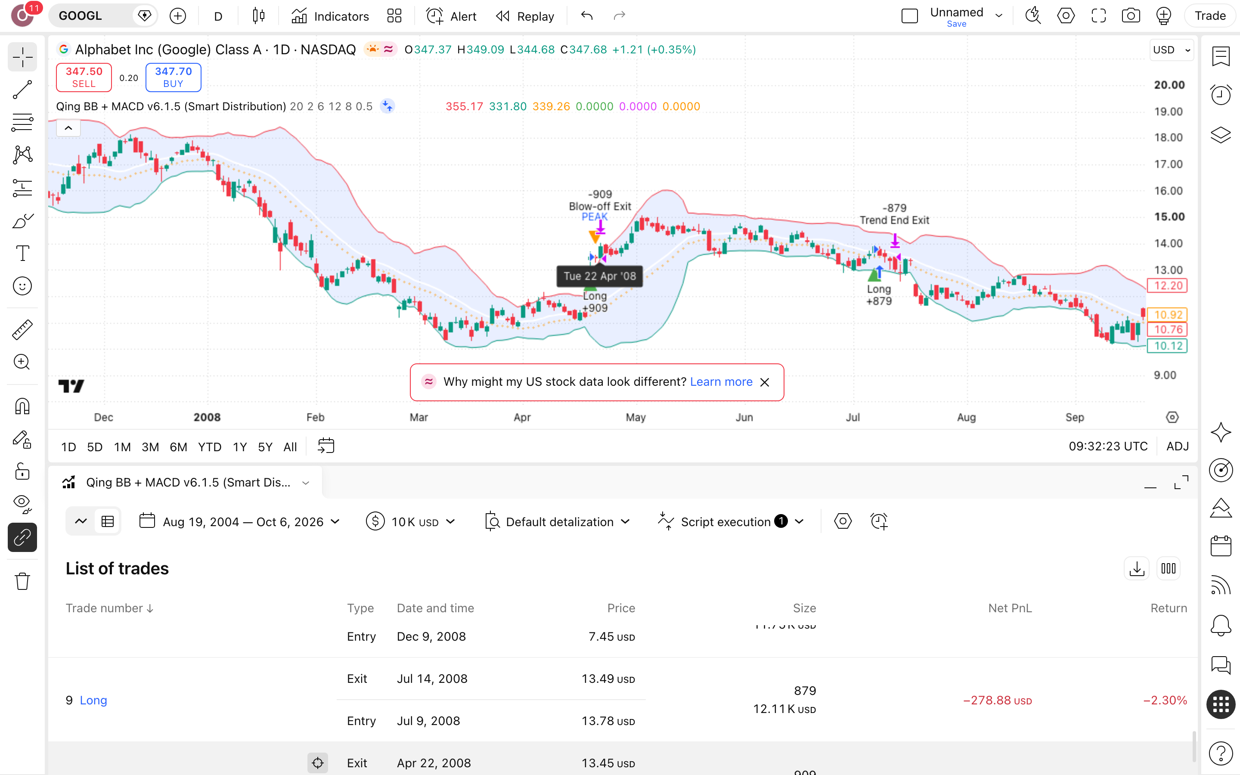Select the Text annotation tool

point(22,253)
